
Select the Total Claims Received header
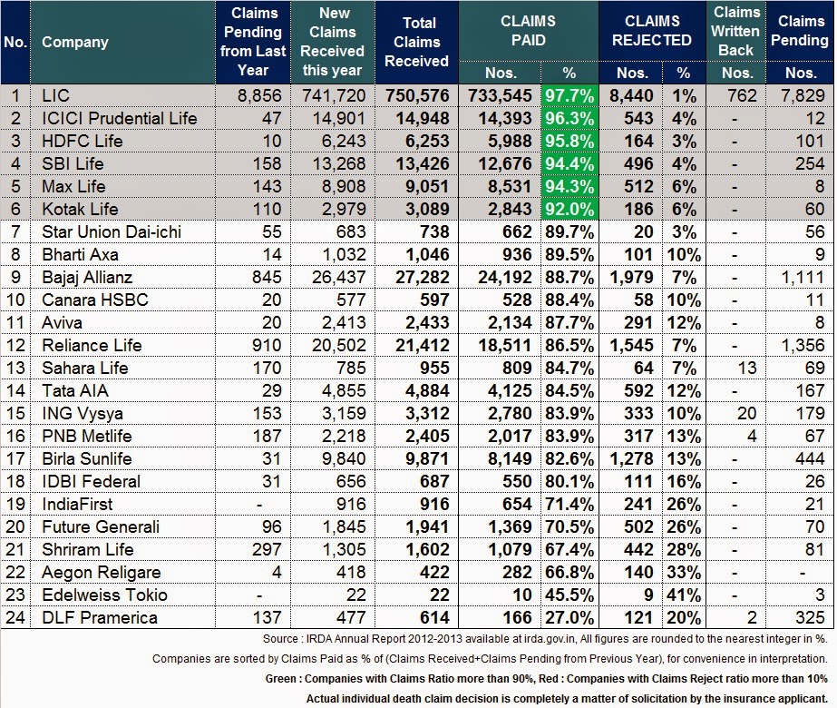pyautogui.click(x=416, y=42)
